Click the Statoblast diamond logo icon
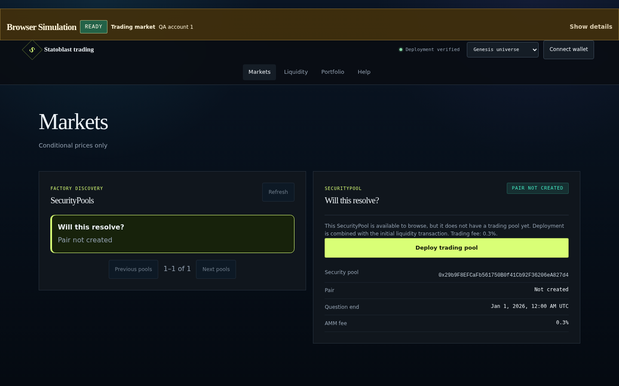The image size is (619, 386). coord(32,50)
